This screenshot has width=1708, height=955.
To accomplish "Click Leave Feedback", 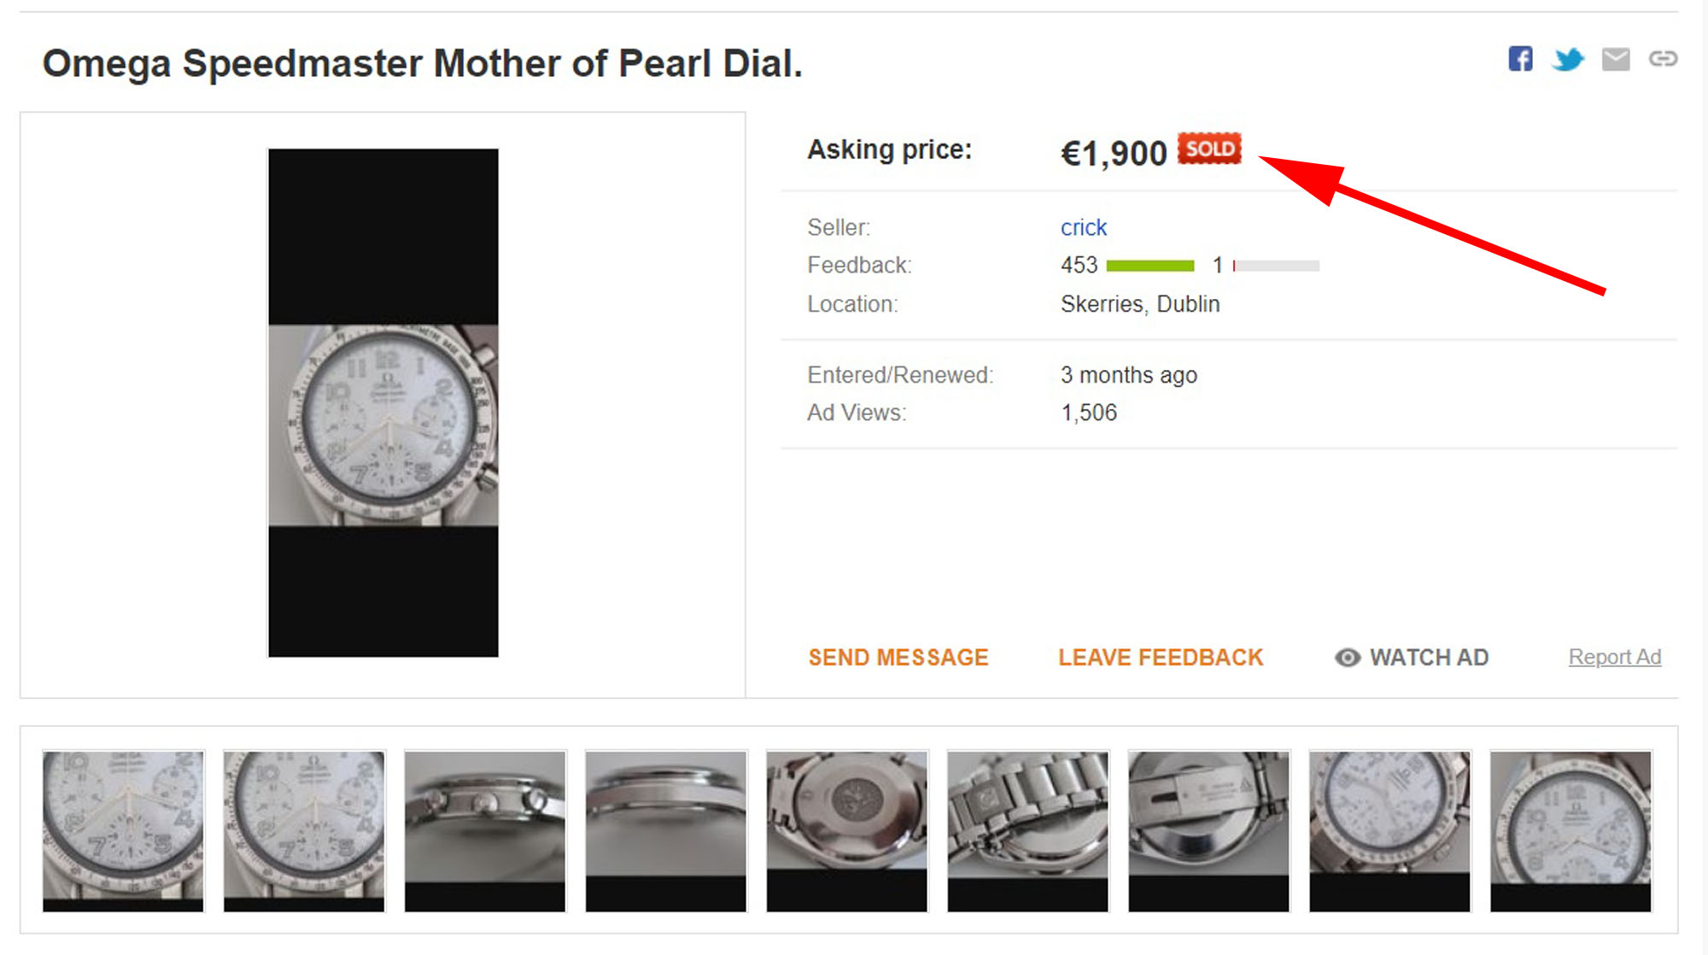I will tap(1161, 657).
